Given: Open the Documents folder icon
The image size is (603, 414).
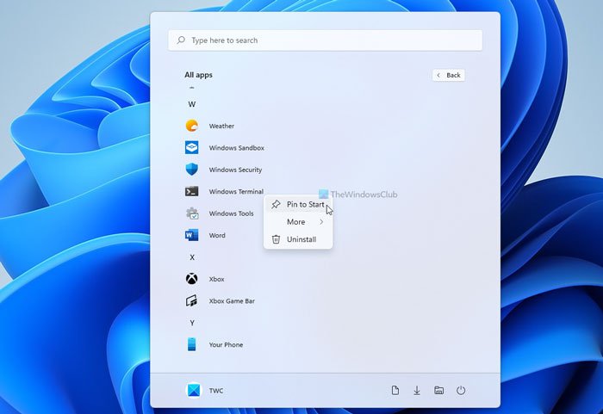Looking at the screenshot, I should coord(395,391).
